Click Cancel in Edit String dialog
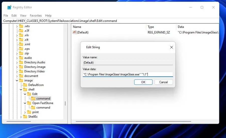 [164, 82]
